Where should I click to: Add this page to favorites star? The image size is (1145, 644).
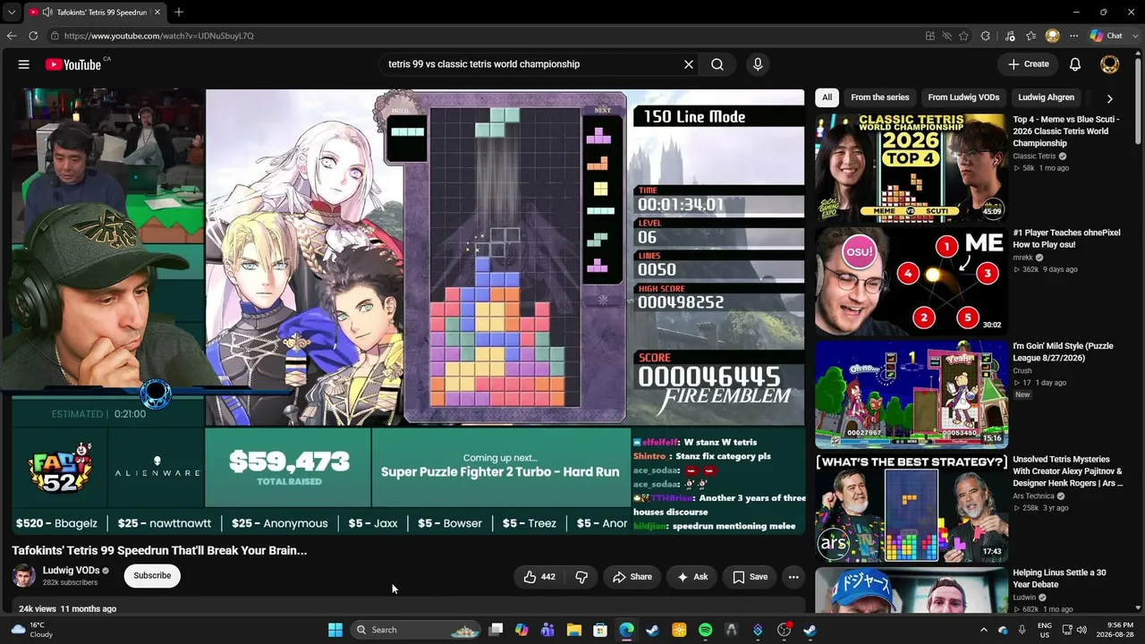coord(963,36)
